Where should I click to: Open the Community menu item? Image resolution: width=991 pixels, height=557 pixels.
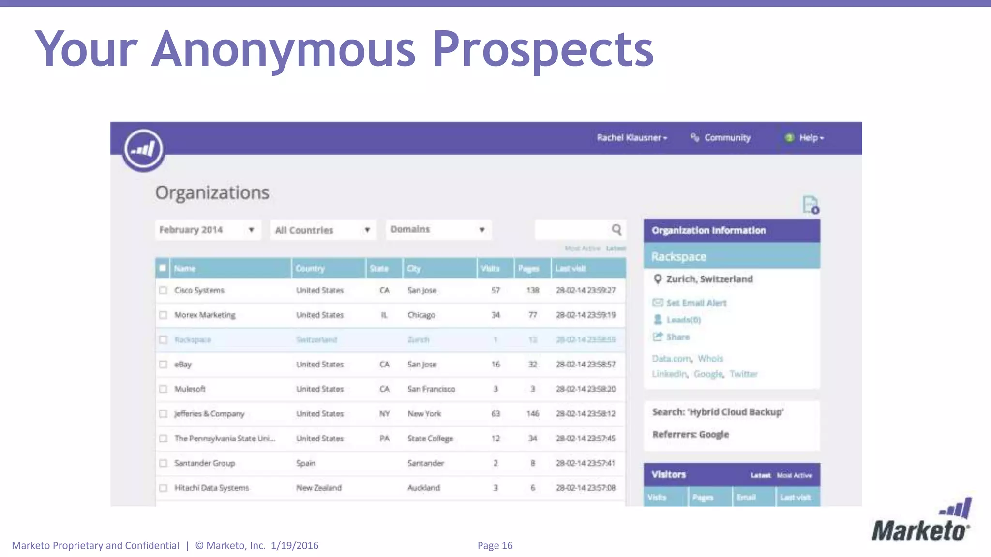727,138
